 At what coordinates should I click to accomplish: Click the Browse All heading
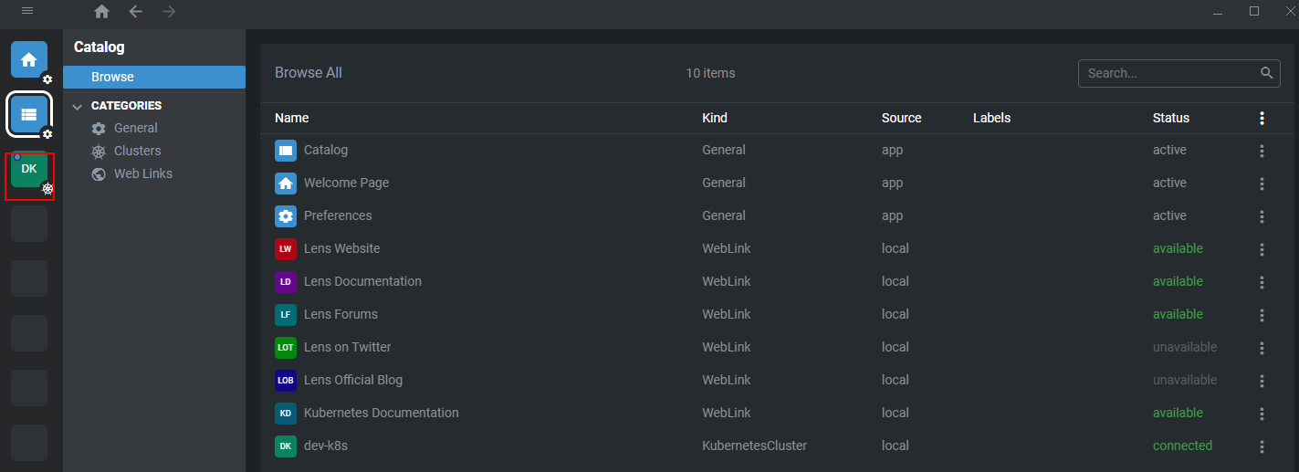(x=309, y=73)
